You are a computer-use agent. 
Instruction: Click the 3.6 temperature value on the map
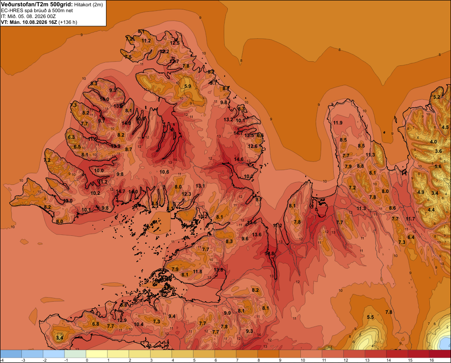438,151
